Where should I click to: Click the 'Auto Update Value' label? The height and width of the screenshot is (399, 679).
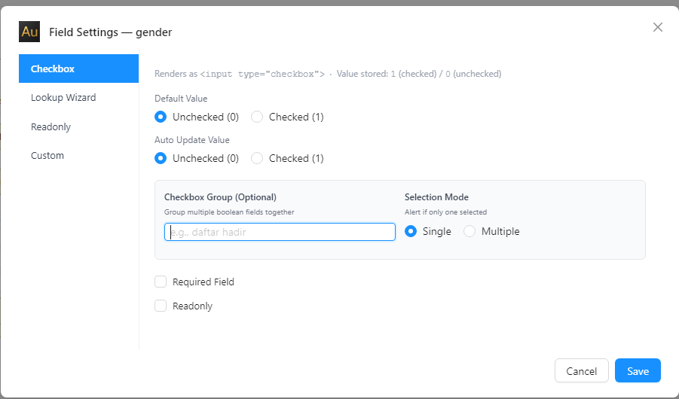tap(192, 140)
